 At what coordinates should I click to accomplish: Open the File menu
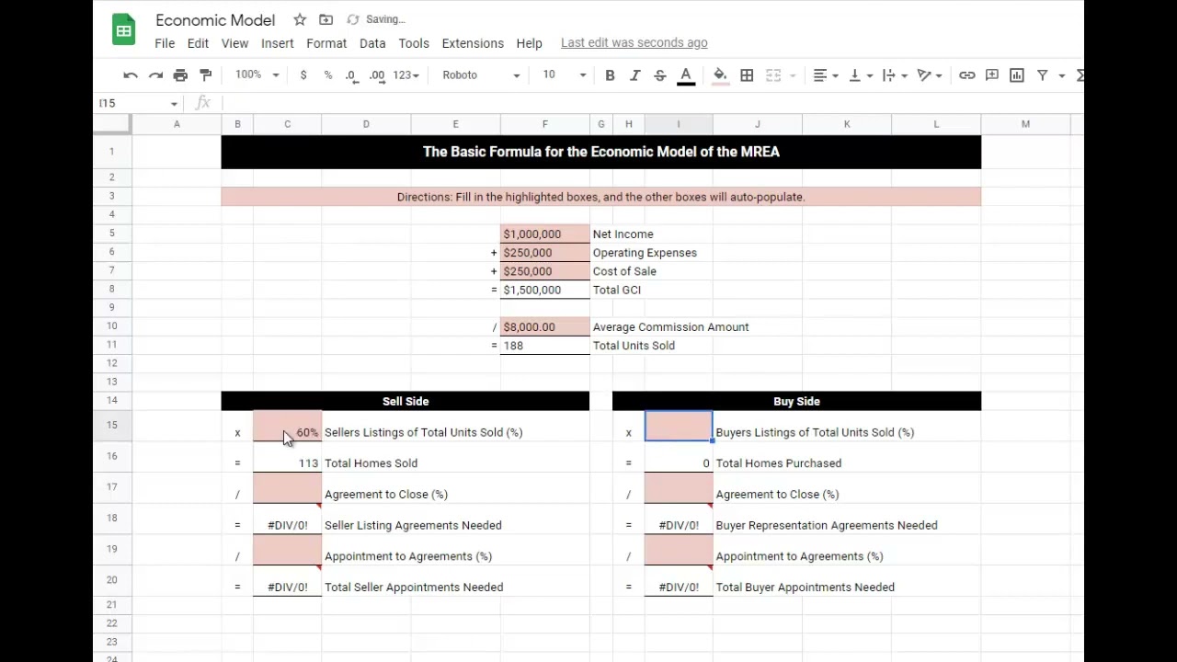click(165, 43)
